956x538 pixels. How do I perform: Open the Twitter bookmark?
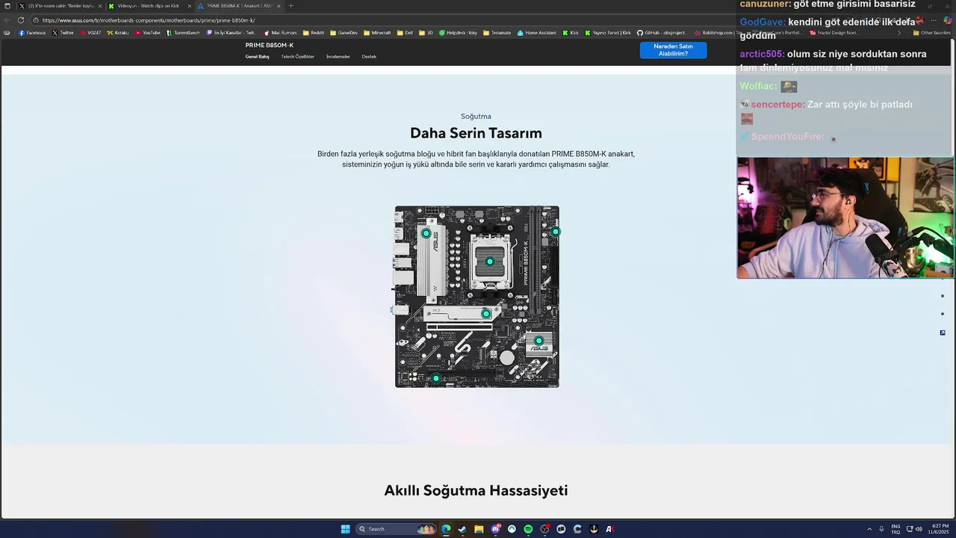(x=63, y=33)
